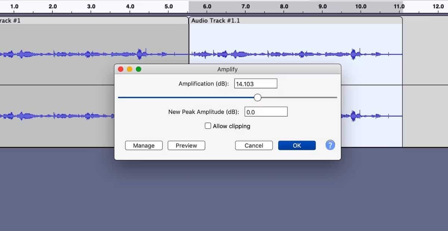The height and width of the screenshot is (231, 448).
Task: Click the timeline ruler at 2.0 seconds
Action: click(x=53, y=6)
